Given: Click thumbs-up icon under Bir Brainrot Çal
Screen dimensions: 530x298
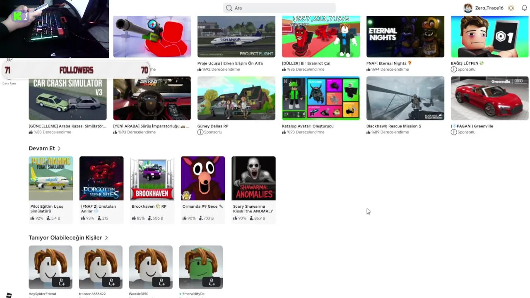Looking at the screenshot, I should pos(284,69).
